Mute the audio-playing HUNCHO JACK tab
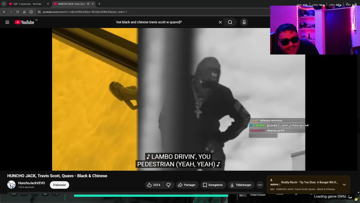Screen dimensions: 360x203 pyautogui.click(x=88, y=4)
